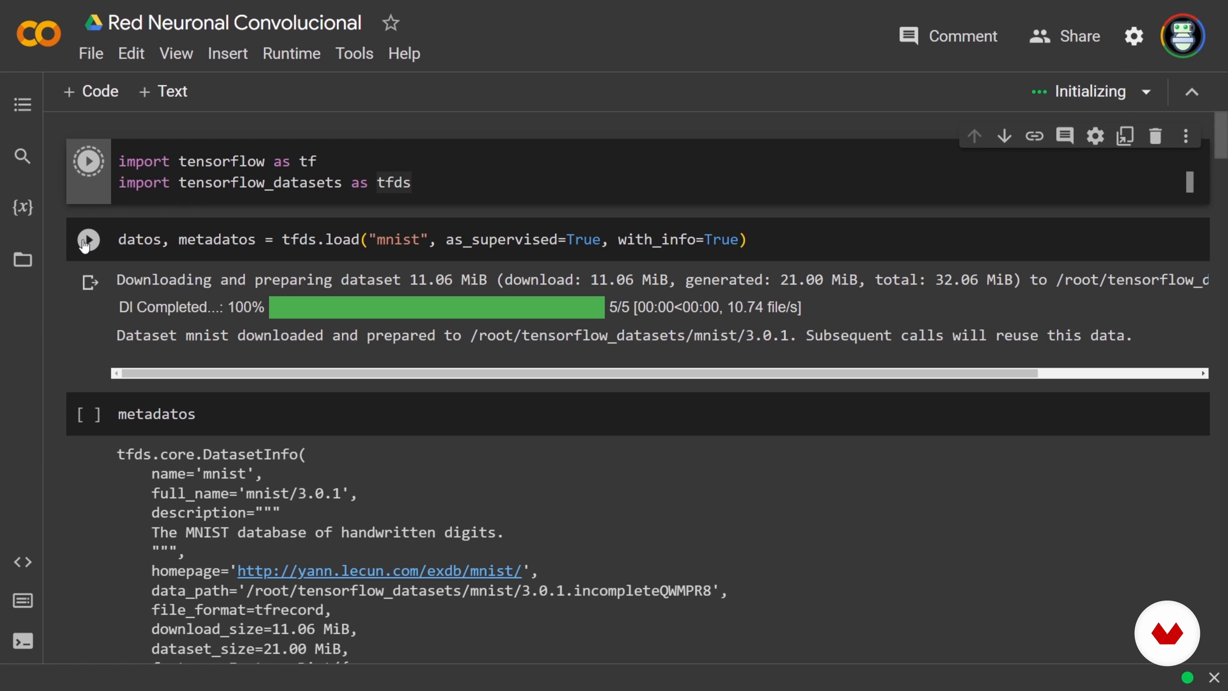This screenshot has width=1228, height=691.
Task: Collapse the header with chevron up
Action: coord(1192,92)
